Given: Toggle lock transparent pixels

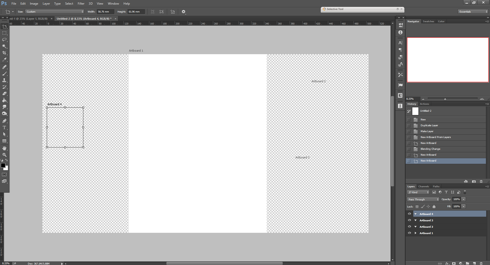Looking at the screenshot, I should coord(417,206).
